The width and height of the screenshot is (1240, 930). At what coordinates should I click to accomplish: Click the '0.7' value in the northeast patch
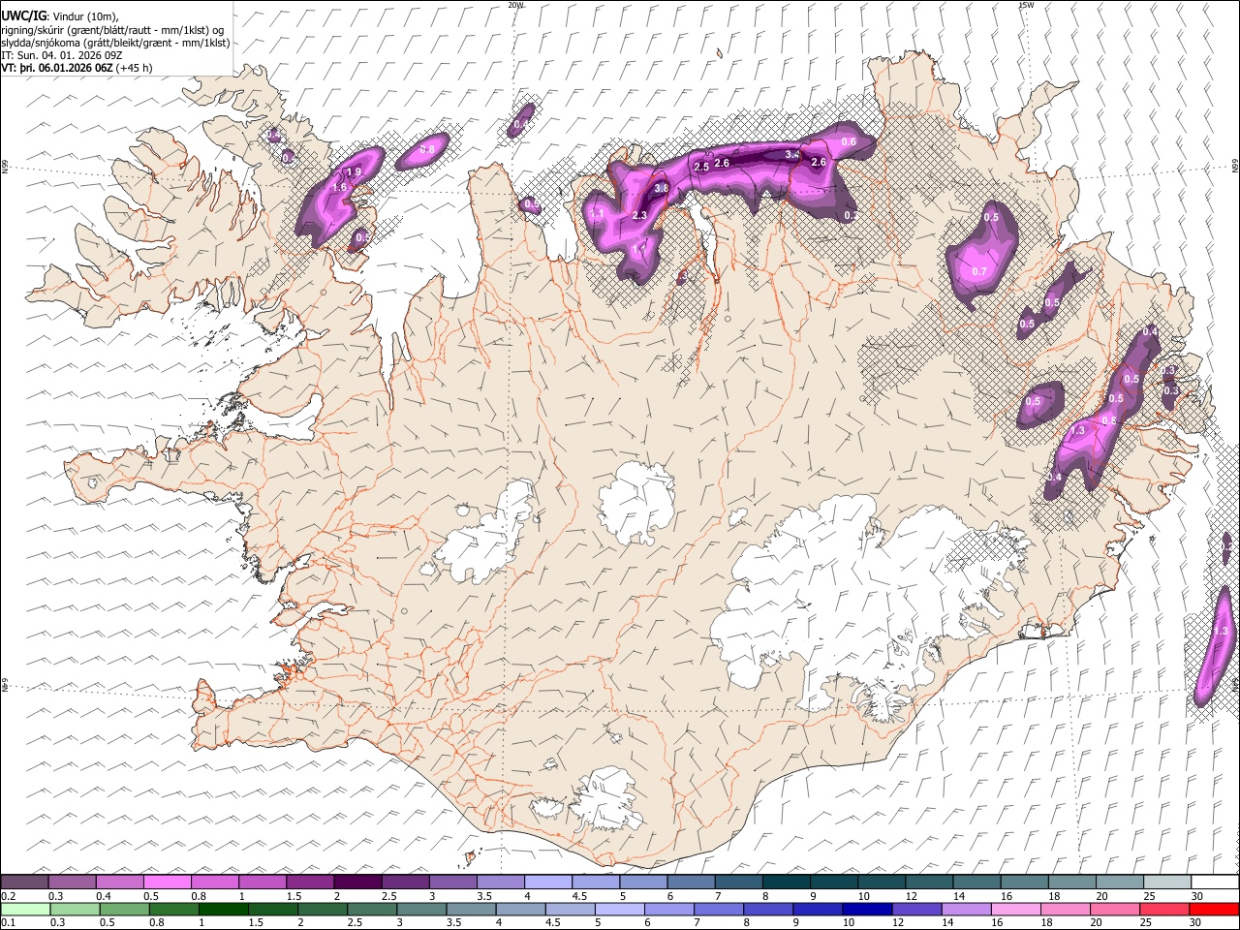point(979,271)
